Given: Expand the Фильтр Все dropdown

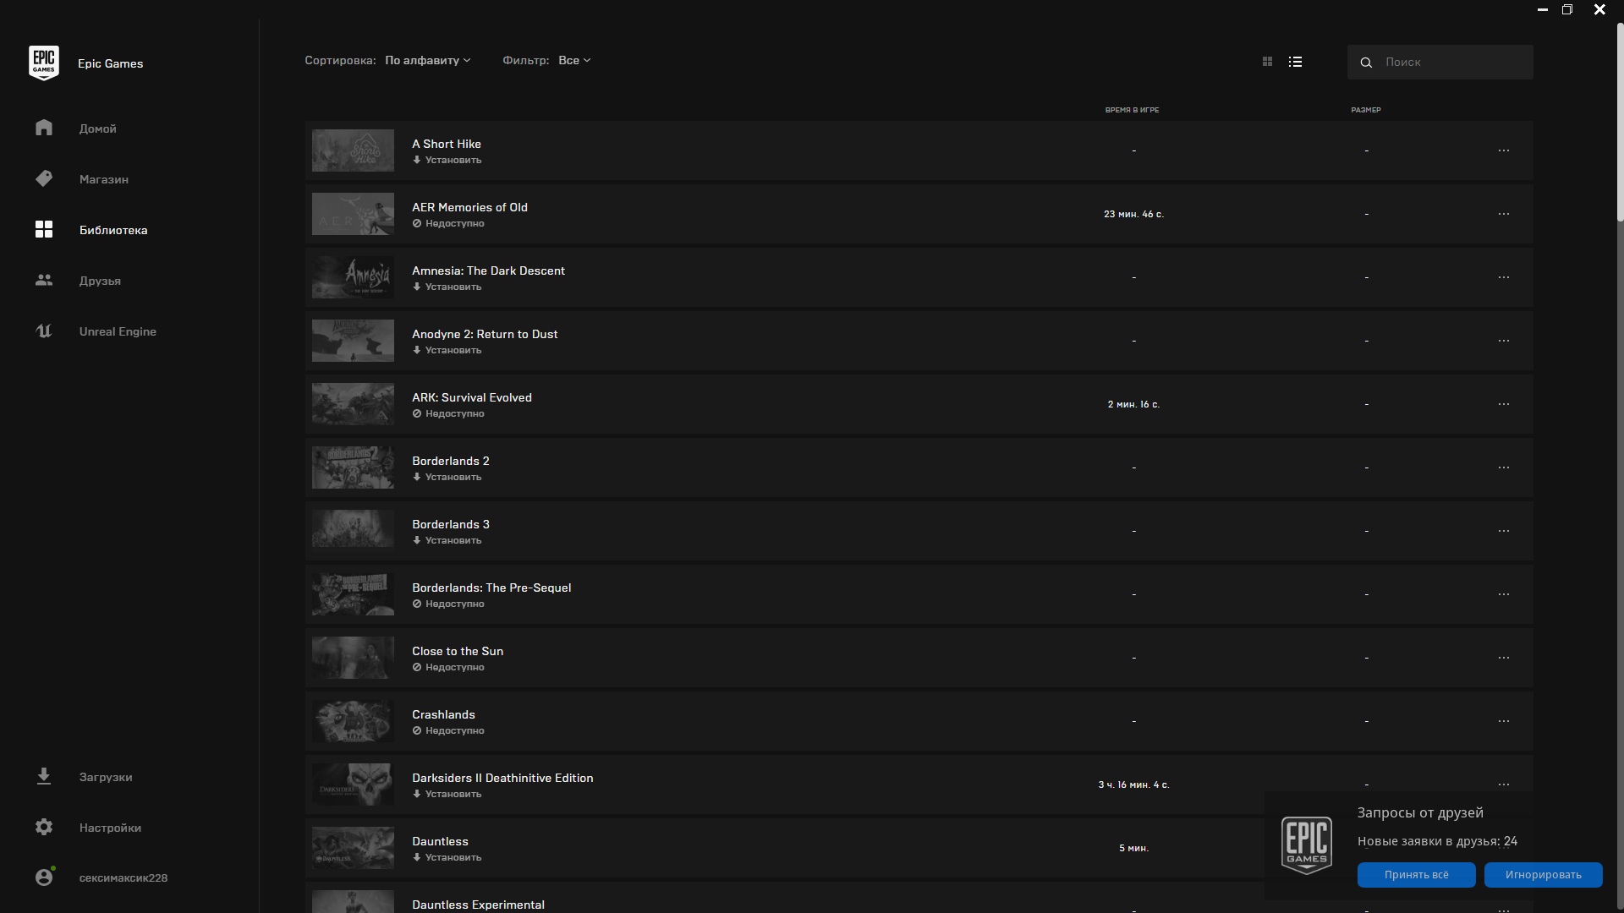Looking at the screenshot, I should [574, 60].
